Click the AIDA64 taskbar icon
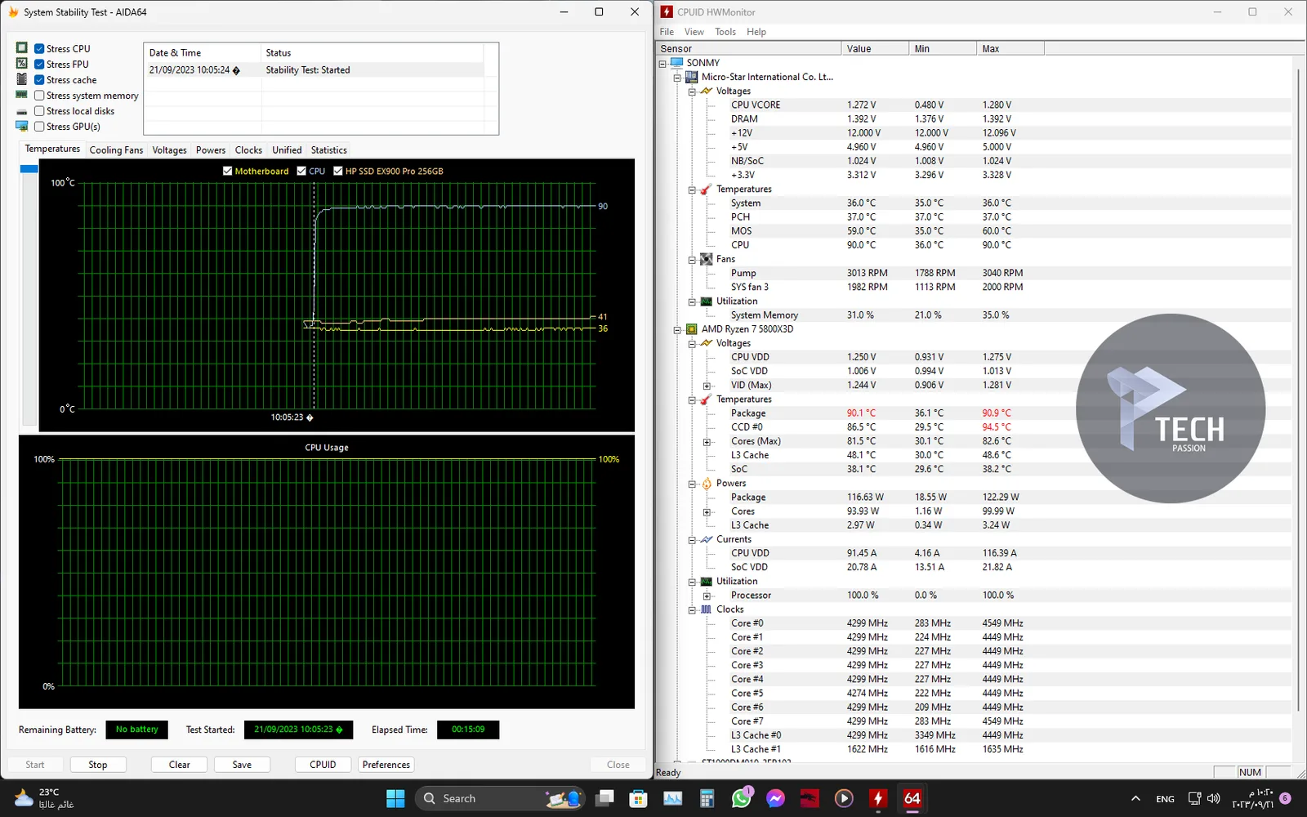This screenshot has width=1307, height=817. click(x=912, y=798)
